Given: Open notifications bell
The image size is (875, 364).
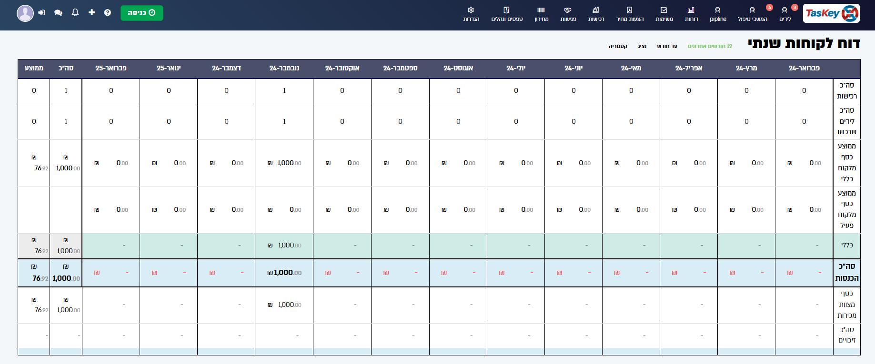Looking at the screenshot, I should (x=75, y=12).
